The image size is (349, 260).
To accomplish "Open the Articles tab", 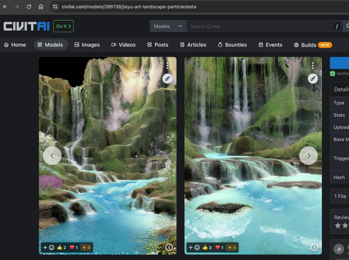I will pyautogui.click(x=193, y=45).
